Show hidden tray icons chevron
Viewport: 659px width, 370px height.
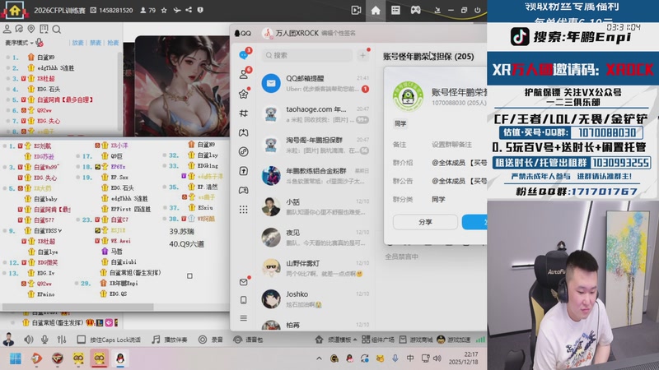pos(319,358)
